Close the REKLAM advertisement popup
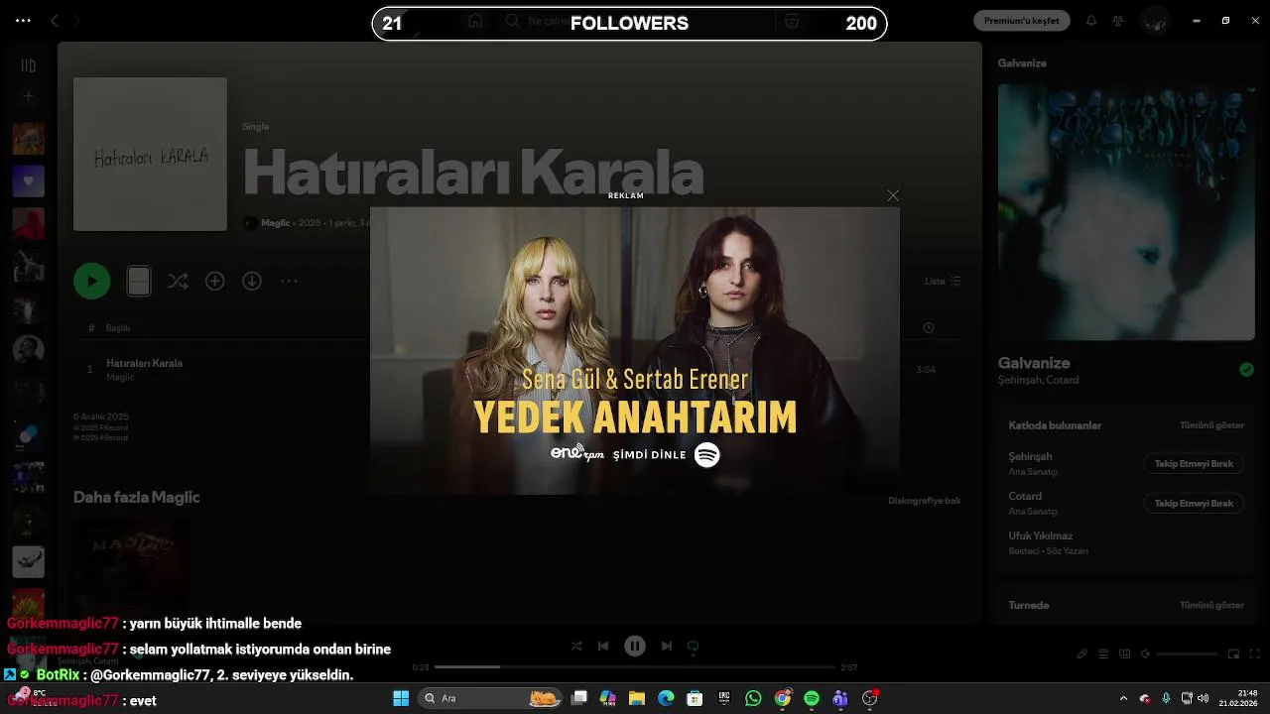 pyautogui.click(x=893, y=195)
